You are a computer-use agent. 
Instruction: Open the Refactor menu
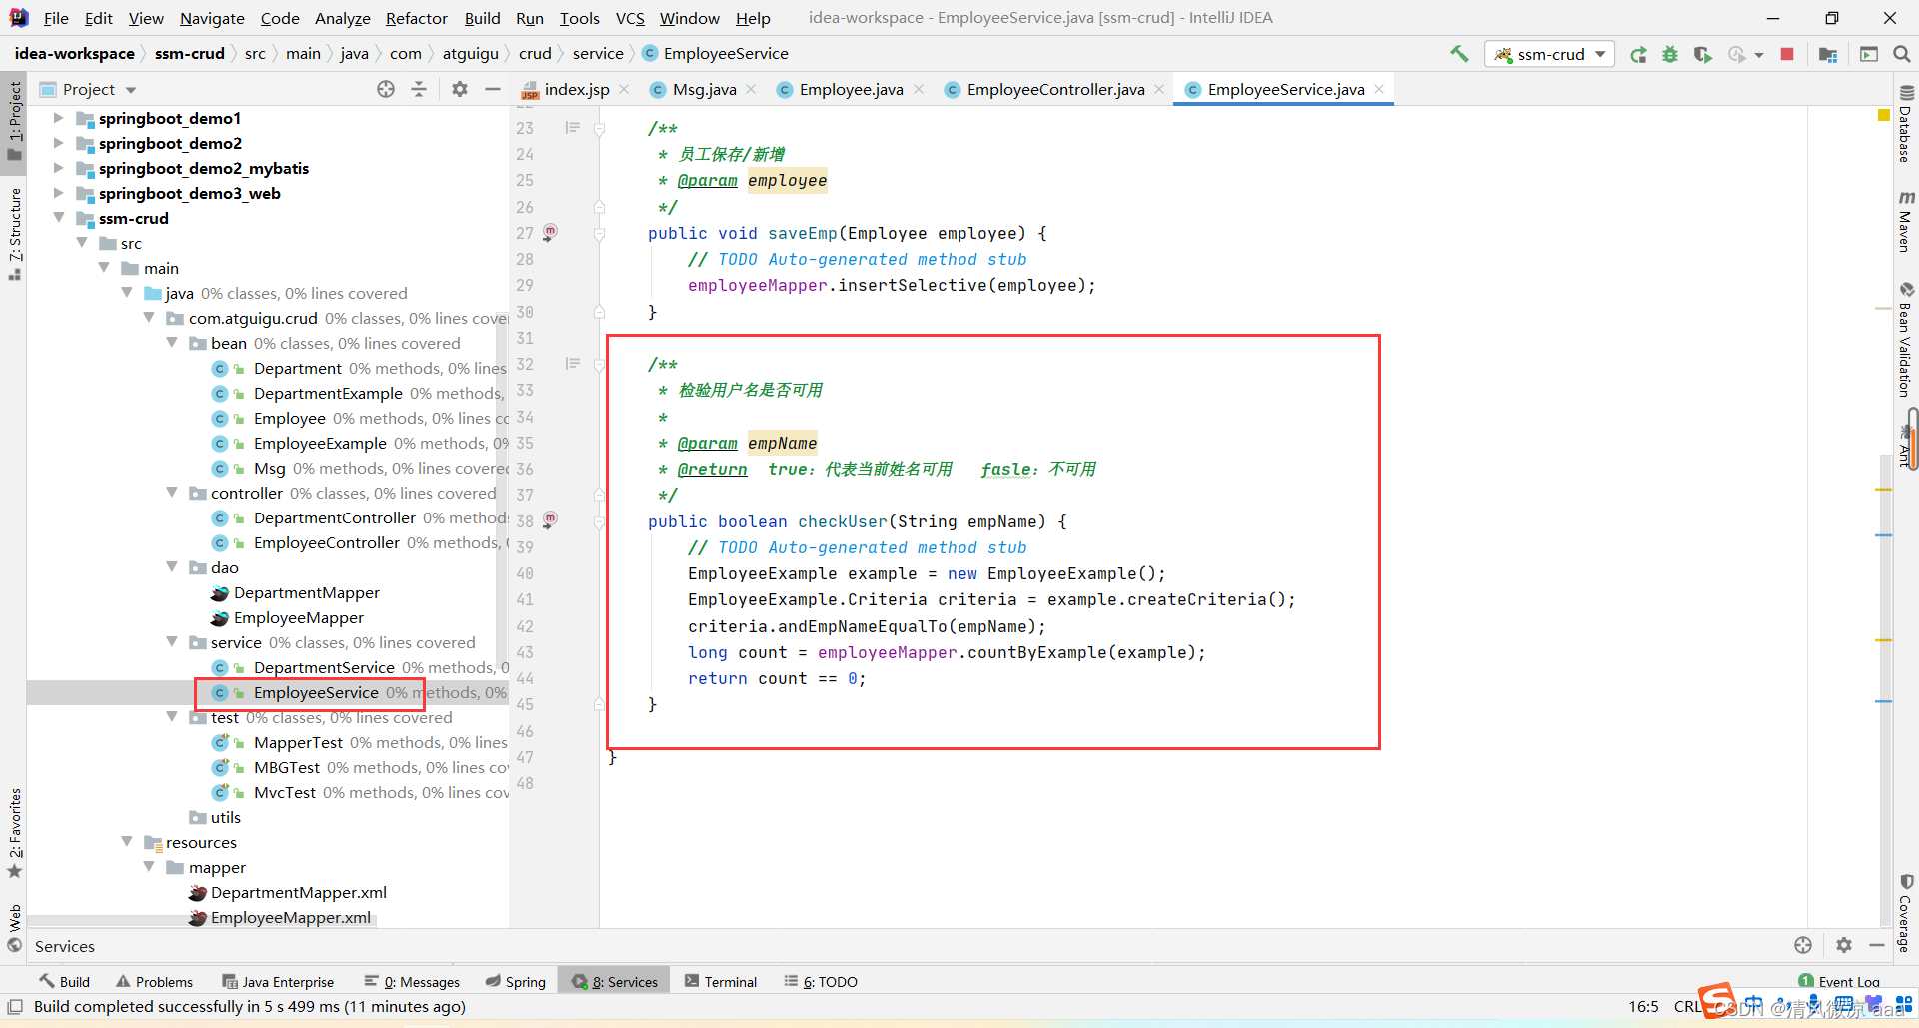point(417,18)
